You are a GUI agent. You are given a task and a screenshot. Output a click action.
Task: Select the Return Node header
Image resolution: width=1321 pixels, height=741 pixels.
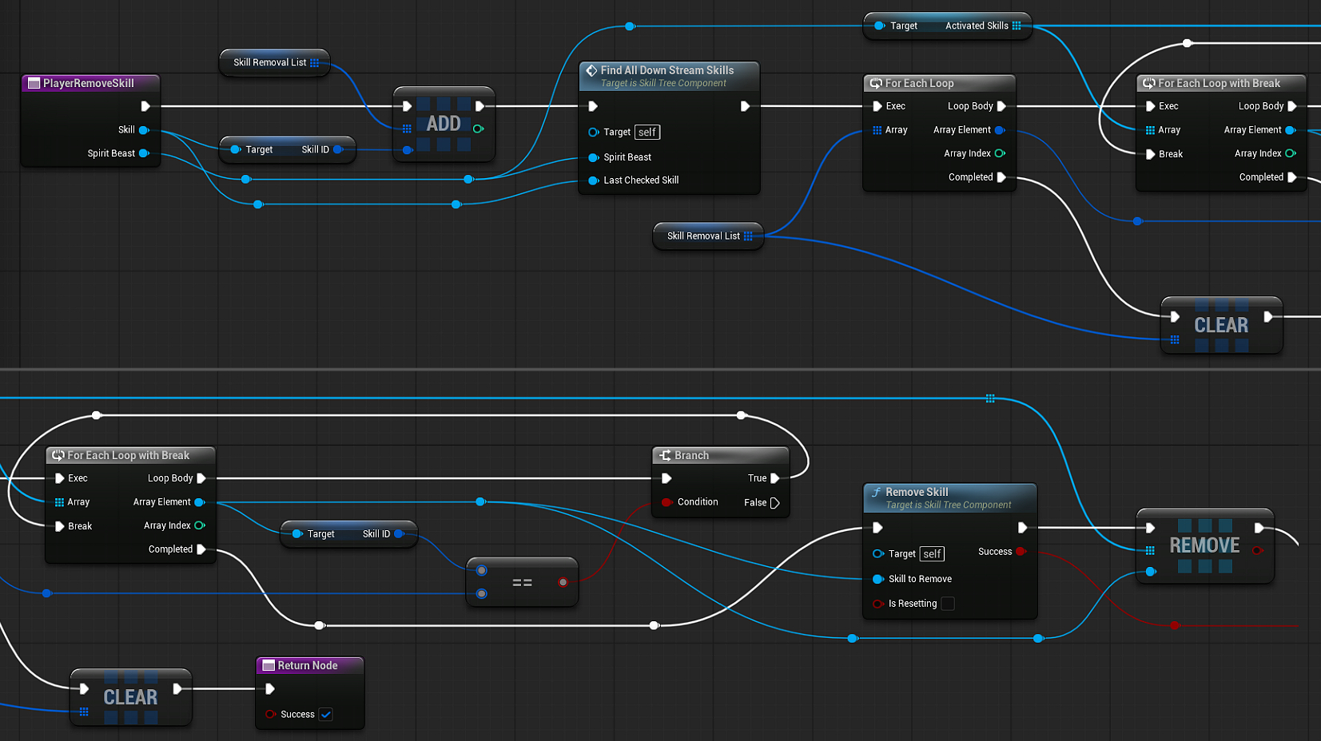(310, 665)
